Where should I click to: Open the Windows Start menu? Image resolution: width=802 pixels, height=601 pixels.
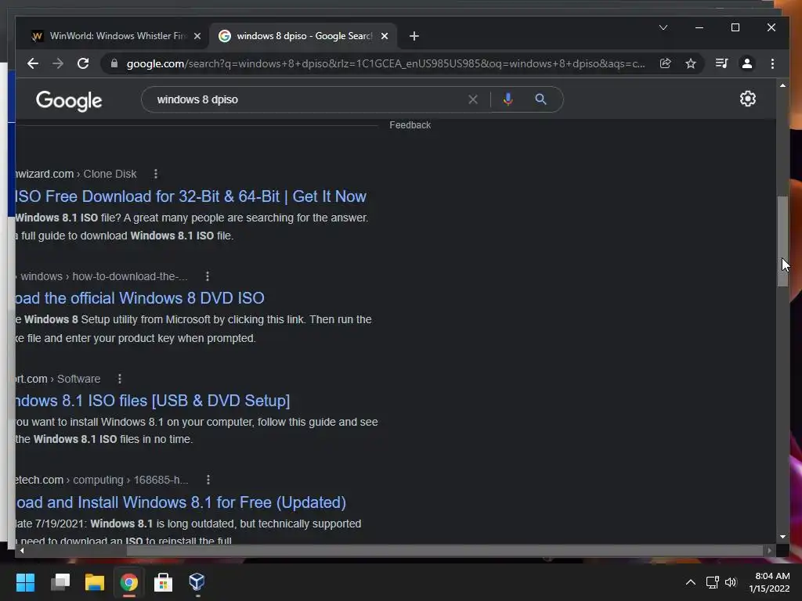click(26, 582)
